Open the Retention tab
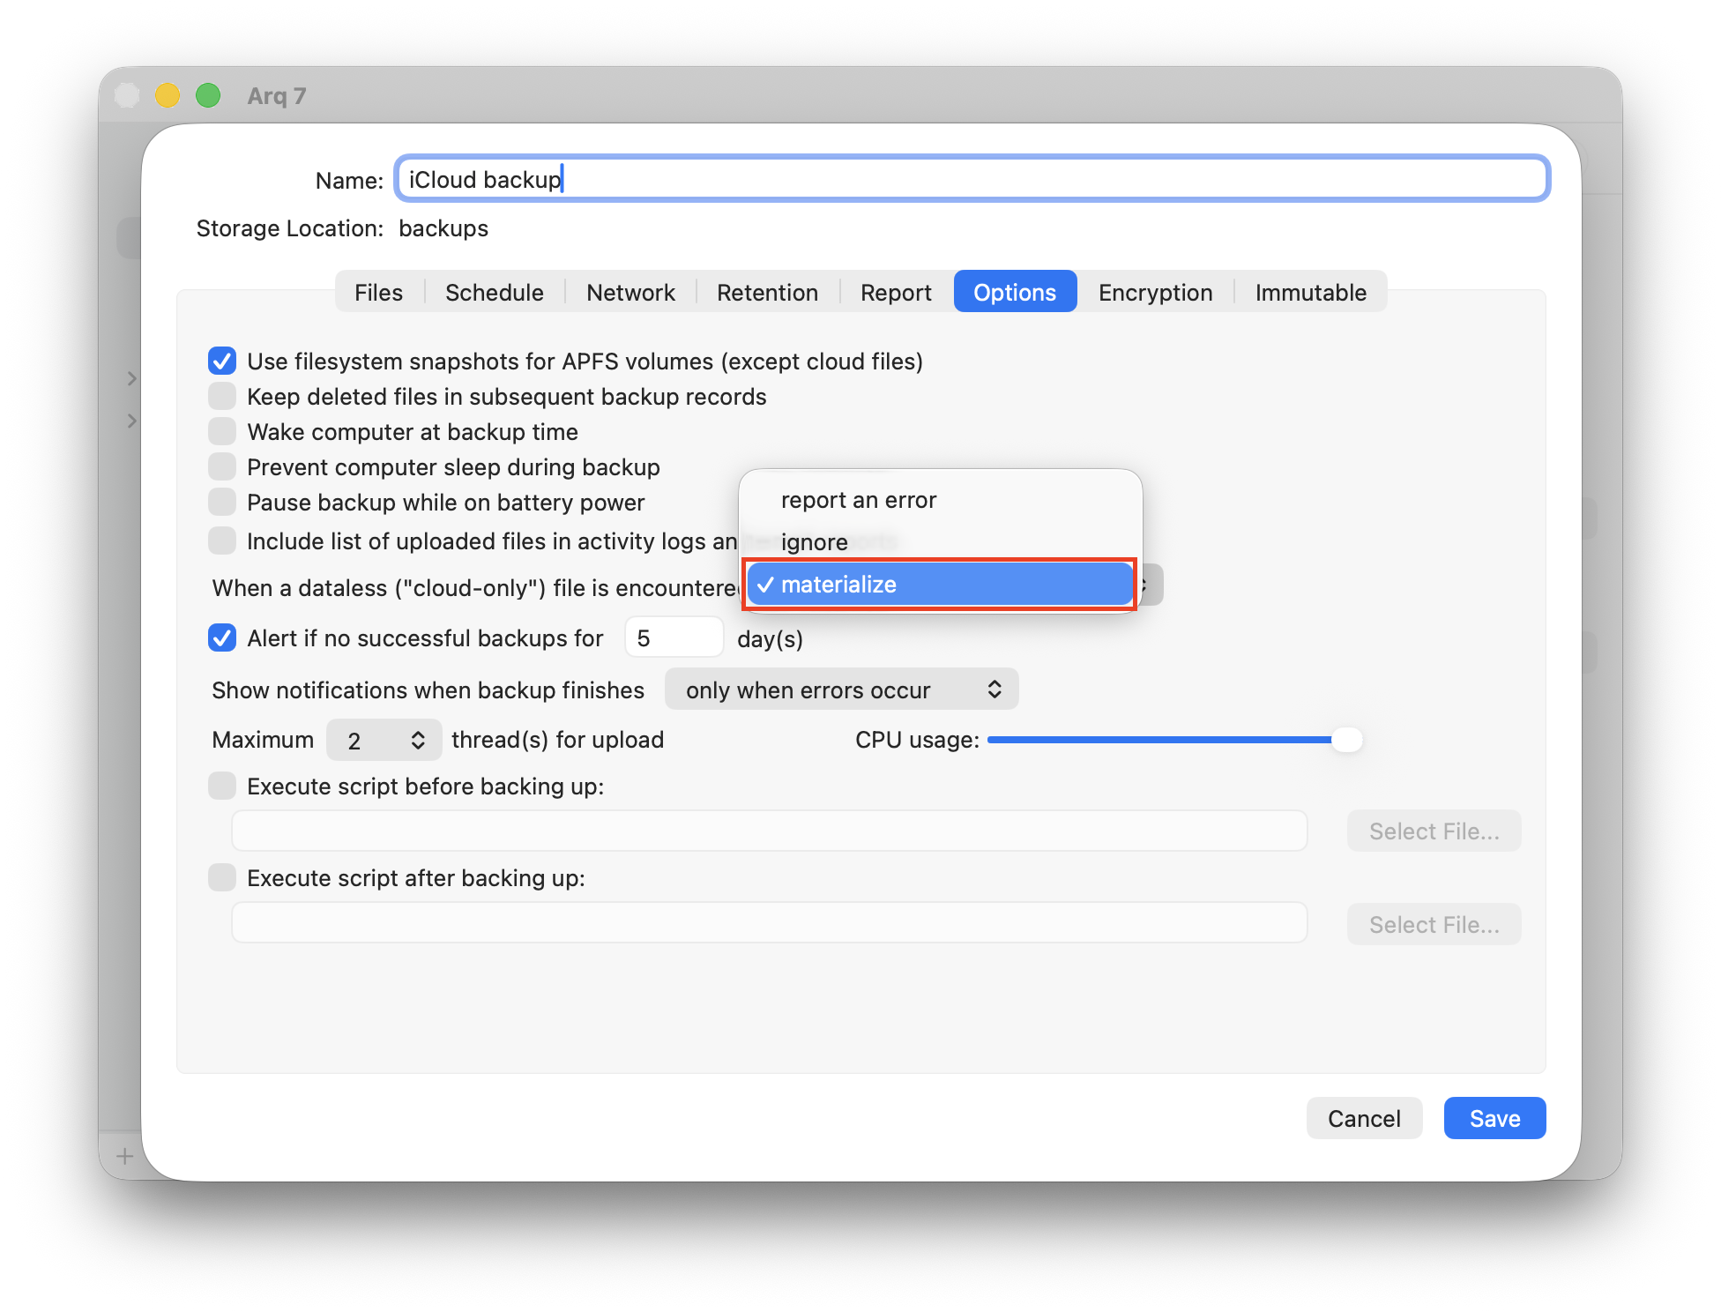 767,292
